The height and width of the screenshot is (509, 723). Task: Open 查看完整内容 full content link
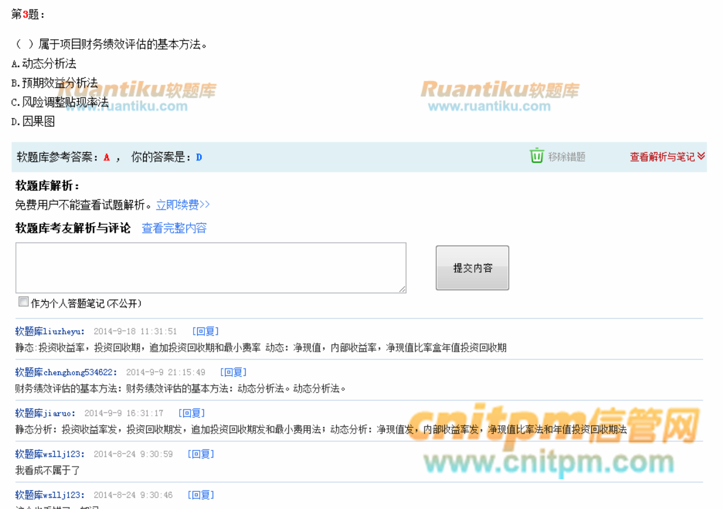174,228
